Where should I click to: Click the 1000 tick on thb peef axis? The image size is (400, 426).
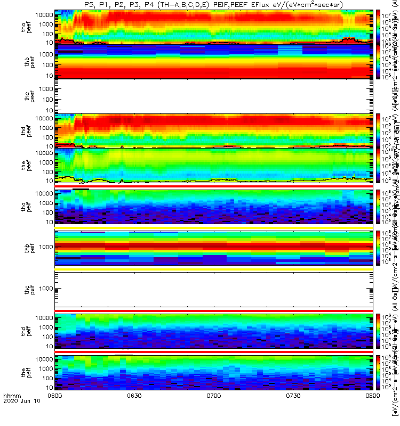click(x=46, y=54)
